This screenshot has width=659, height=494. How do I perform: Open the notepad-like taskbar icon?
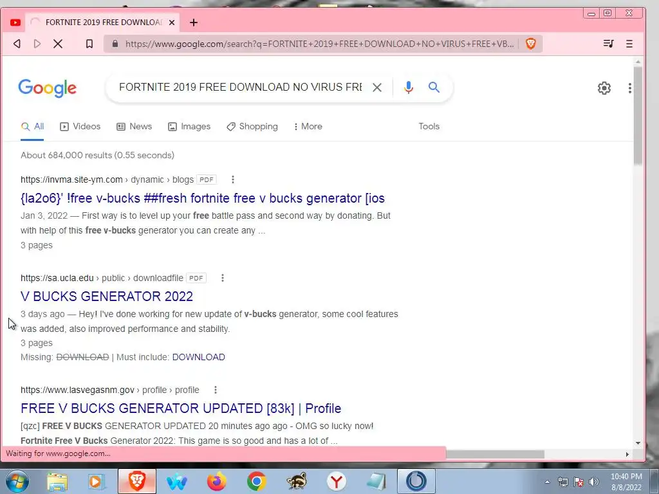pyautogui.click(x=376, y=482)
